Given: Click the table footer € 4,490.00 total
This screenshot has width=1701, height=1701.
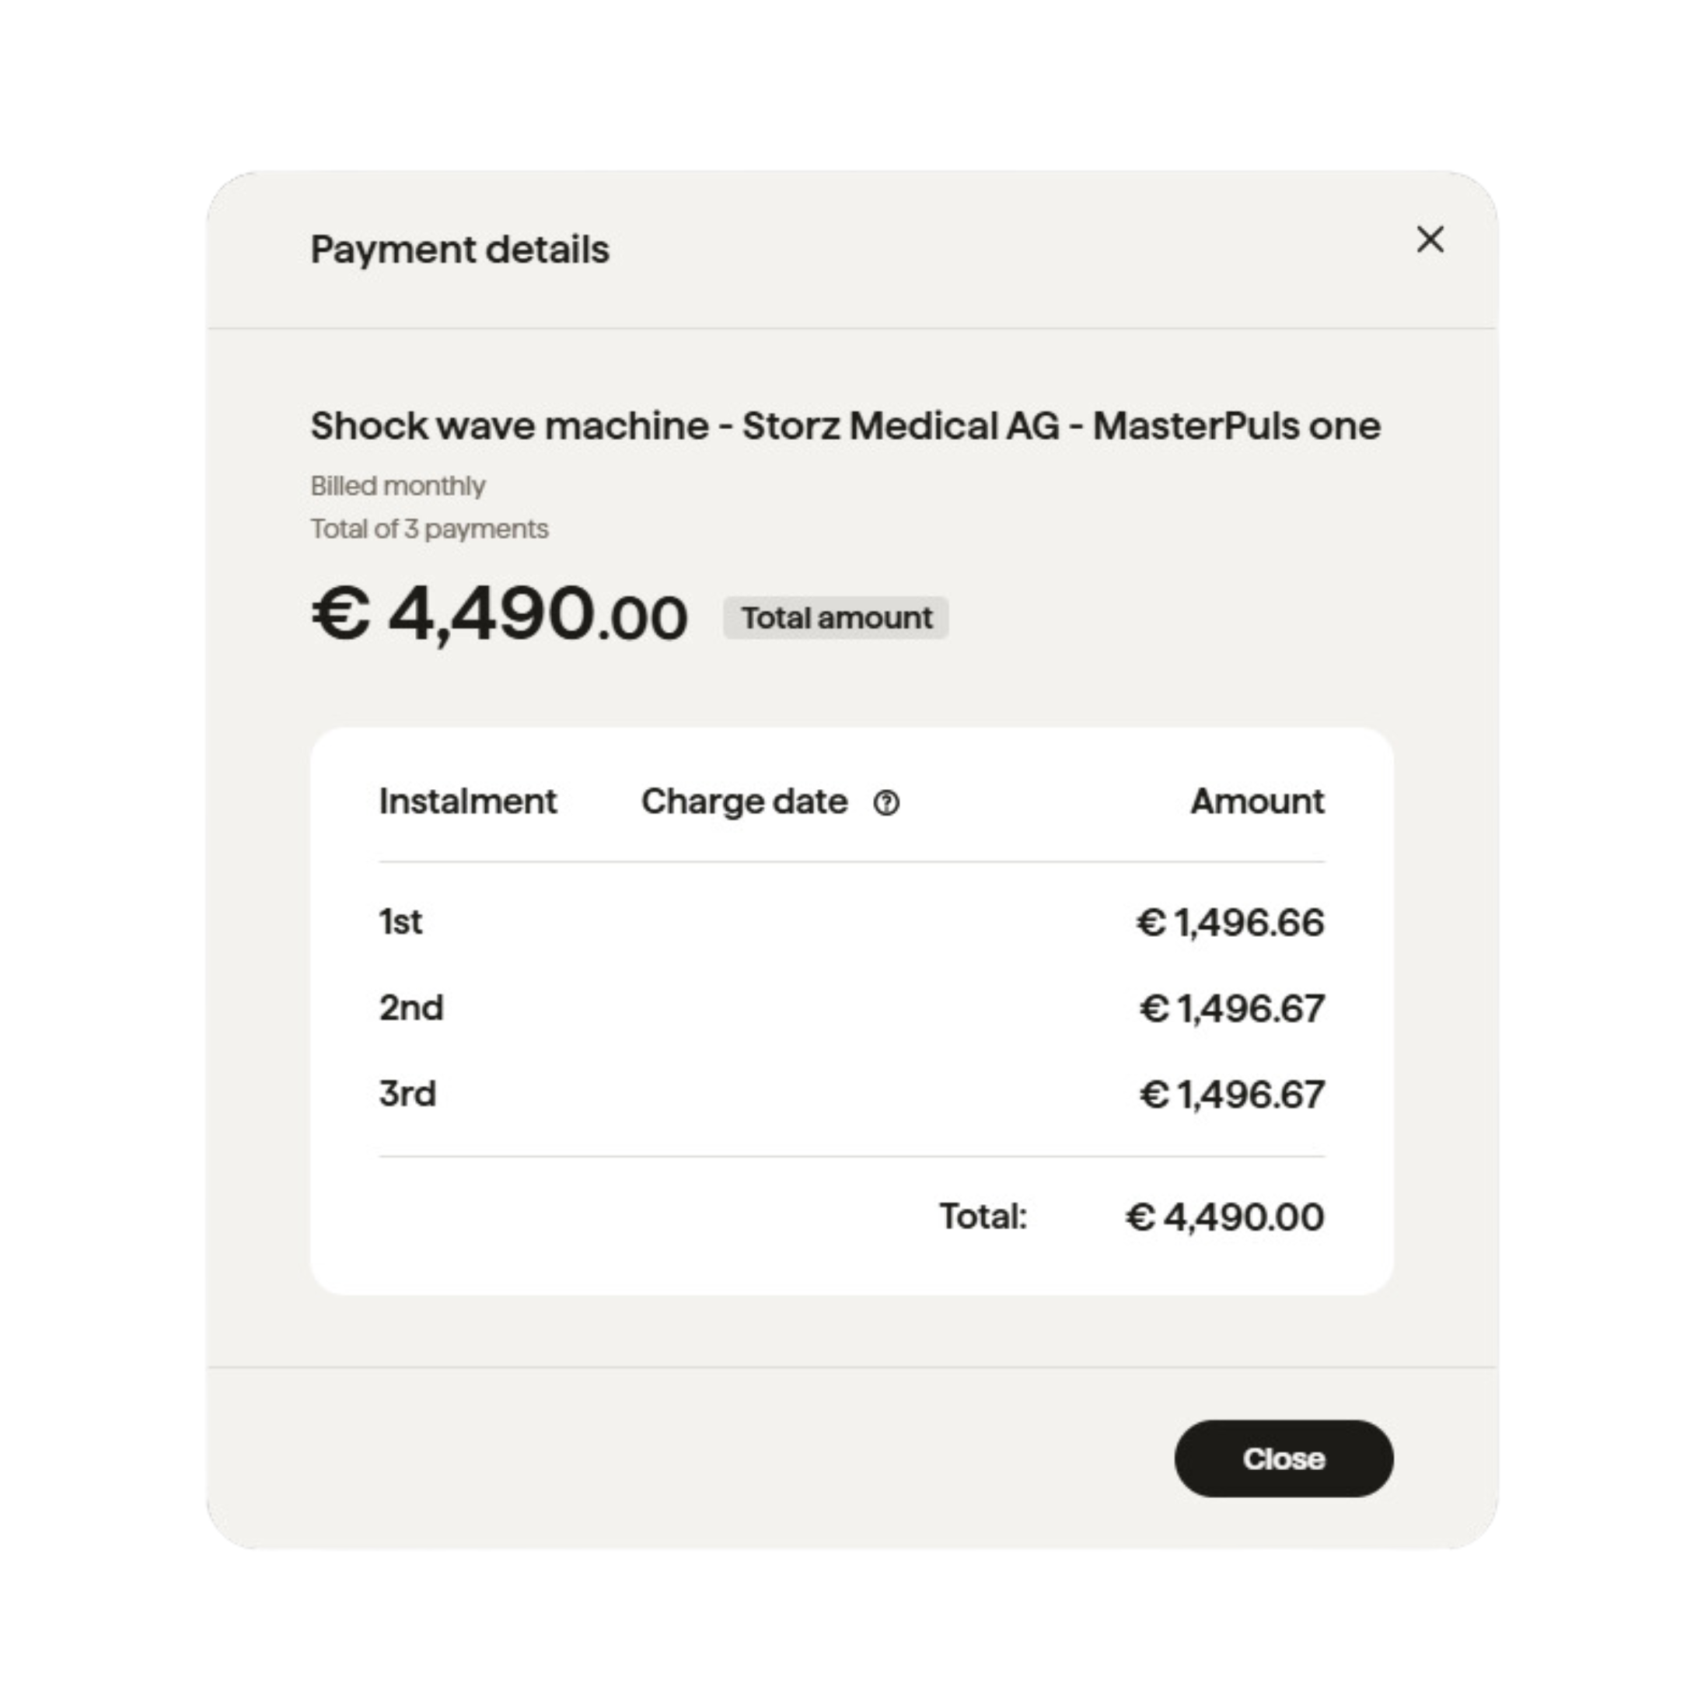Looking at the screenshot, I should click(x=1224, y=1217).
